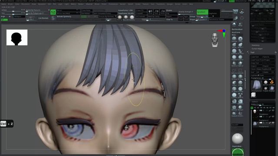Toggle eye icon of hair subtool
Image resolution: width=278 pixels, height=156 pixels.
point(273,123)
